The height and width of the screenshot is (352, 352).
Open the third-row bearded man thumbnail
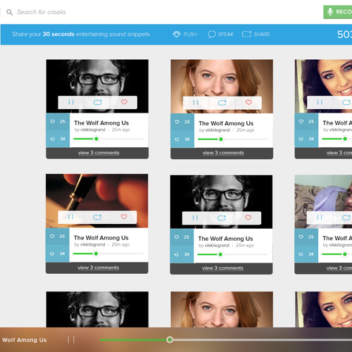[x=97, y=310]
